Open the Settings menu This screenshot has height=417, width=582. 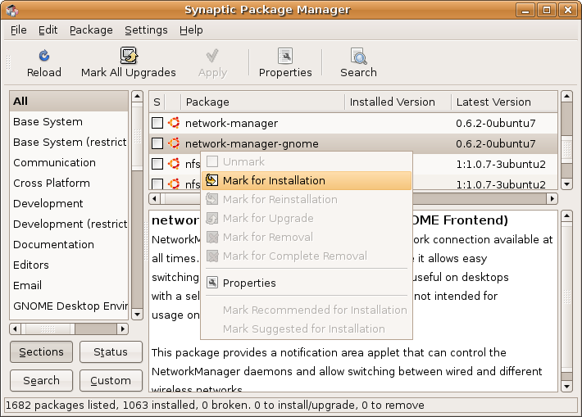[x=146, y=30]
